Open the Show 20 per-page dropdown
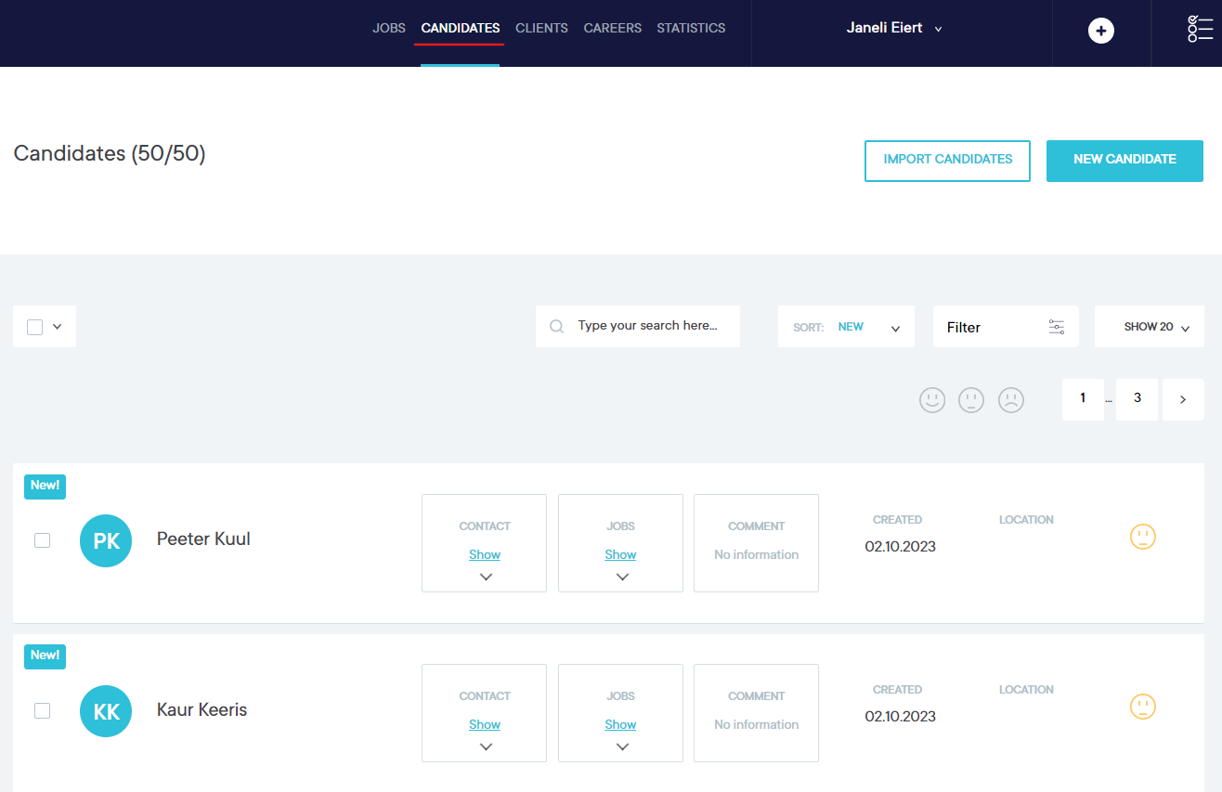Viewport: 1222px width, 792px height. [1149, 327]
